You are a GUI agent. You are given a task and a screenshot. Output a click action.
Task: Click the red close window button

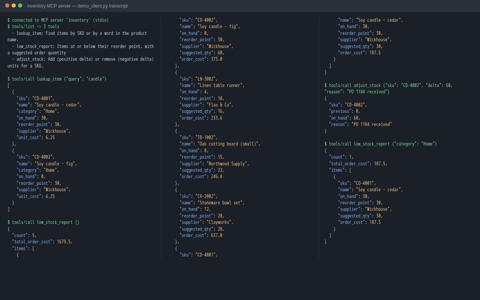click(7, 6)
